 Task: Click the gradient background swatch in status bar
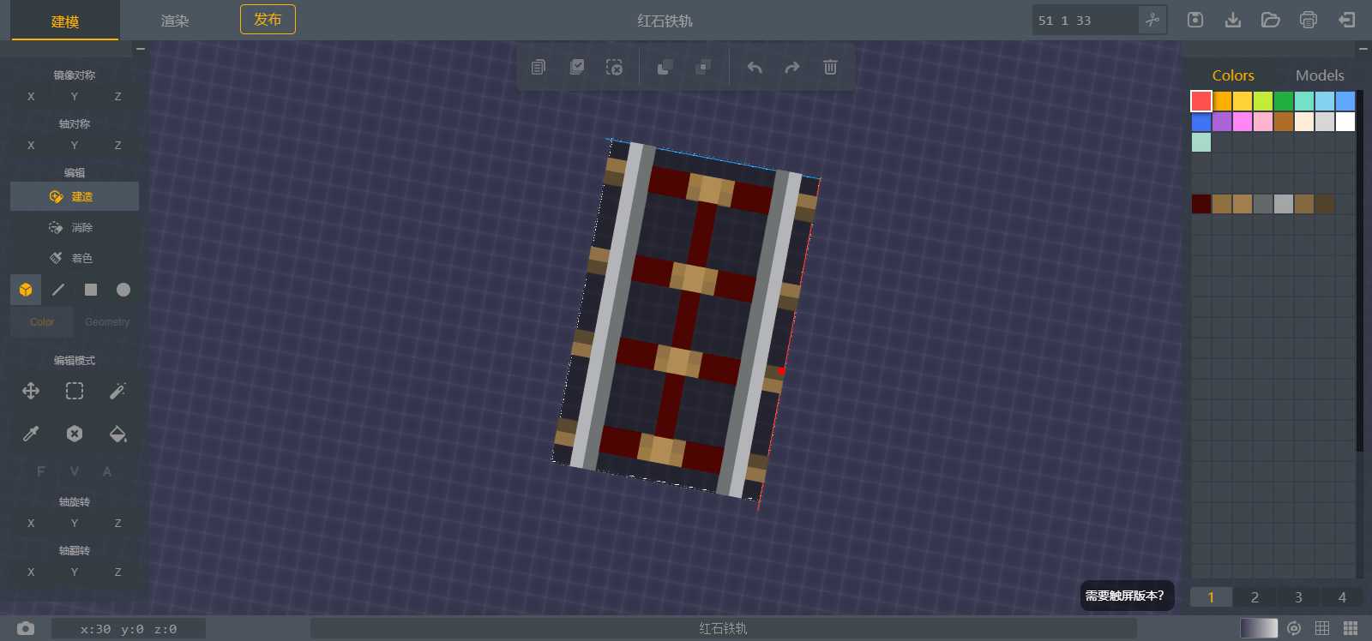tap(1259, 628)
